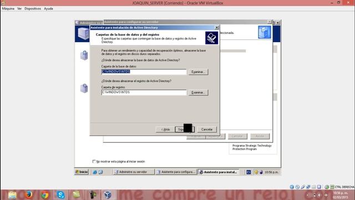The height and width of the screenshot is (200, 355).
Task: Click the Carpeta de registro field
Action: point(144,92)
